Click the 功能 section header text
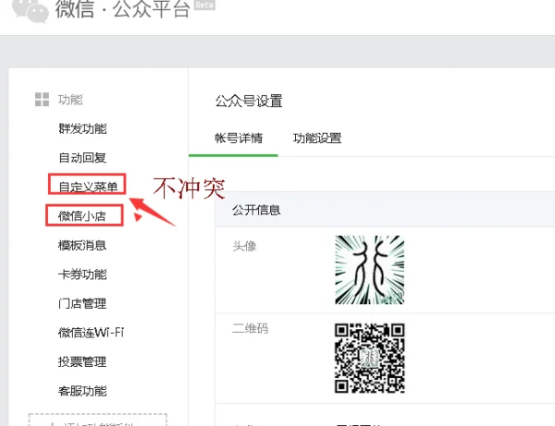 pyautogui.click(x=70, y=100)
